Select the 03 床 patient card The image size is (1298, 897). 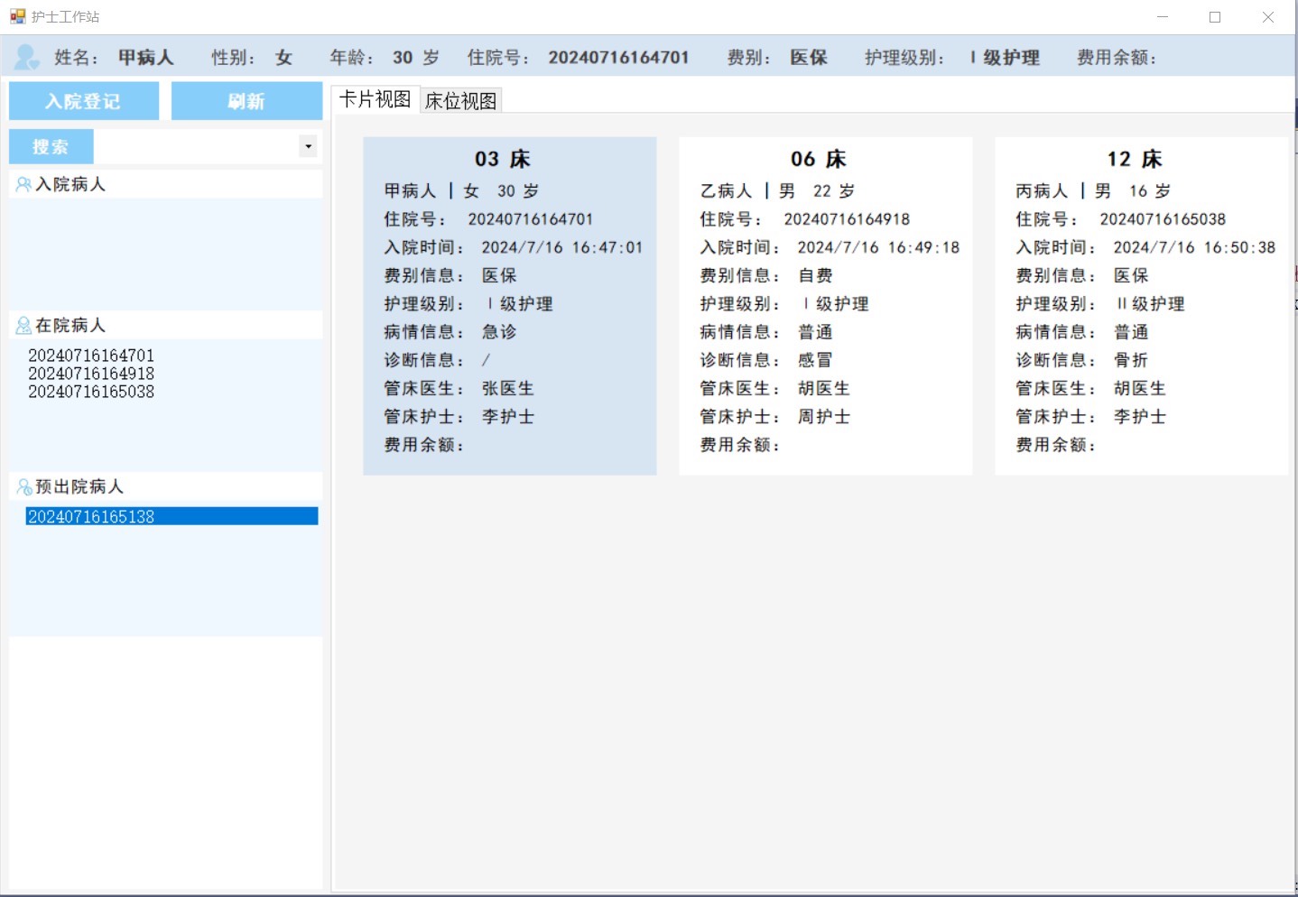point(509,306)
